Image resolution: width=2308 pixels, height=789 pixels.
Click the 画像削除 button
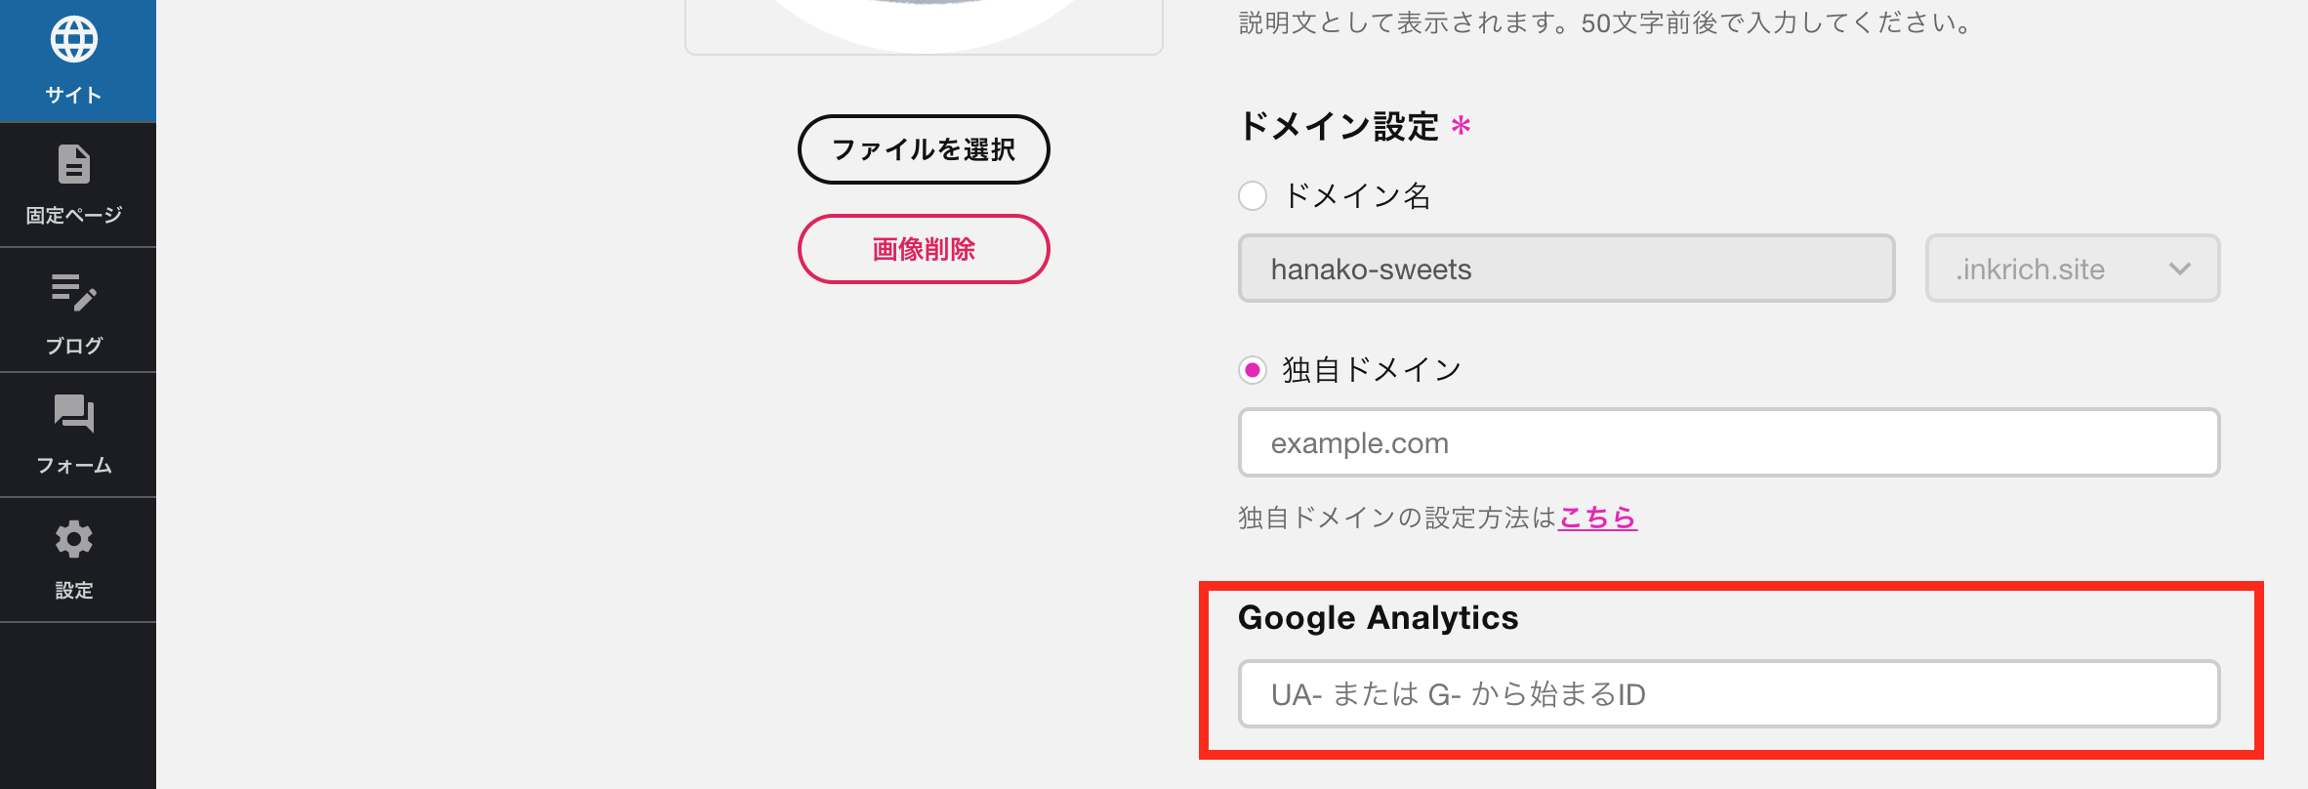click(924, 249)
